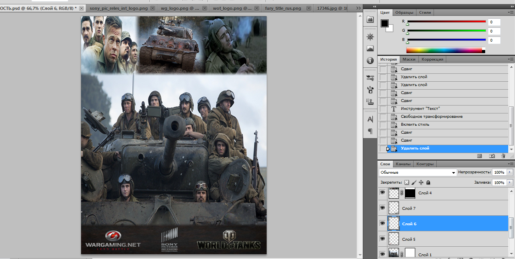Hide the Слой 1 layer
Screen dimensions: 515x259
coord(382,254)
